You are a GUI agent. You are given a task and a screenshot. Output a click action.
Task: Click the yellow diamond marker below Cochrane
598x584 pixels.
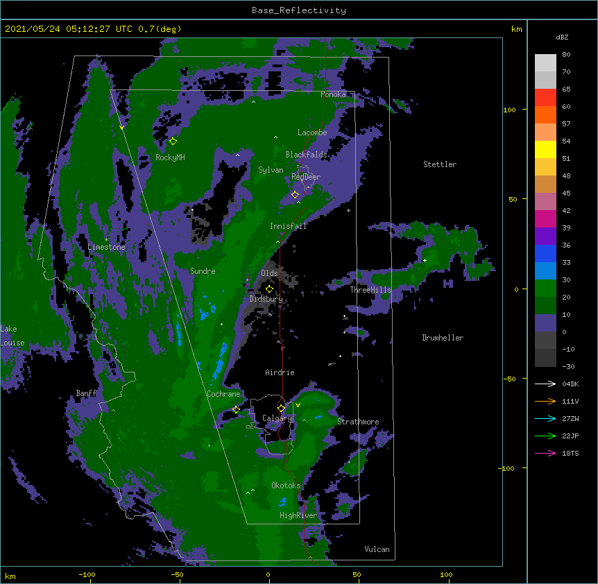(236, 409)
